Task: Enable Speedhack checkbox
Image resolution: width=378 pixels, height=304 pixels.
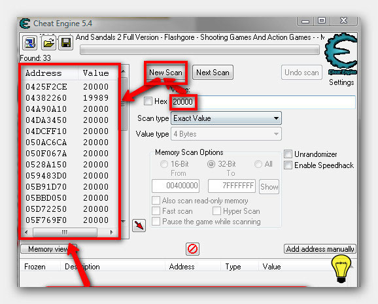Action: pyautogui.click(x=288, y=165)
